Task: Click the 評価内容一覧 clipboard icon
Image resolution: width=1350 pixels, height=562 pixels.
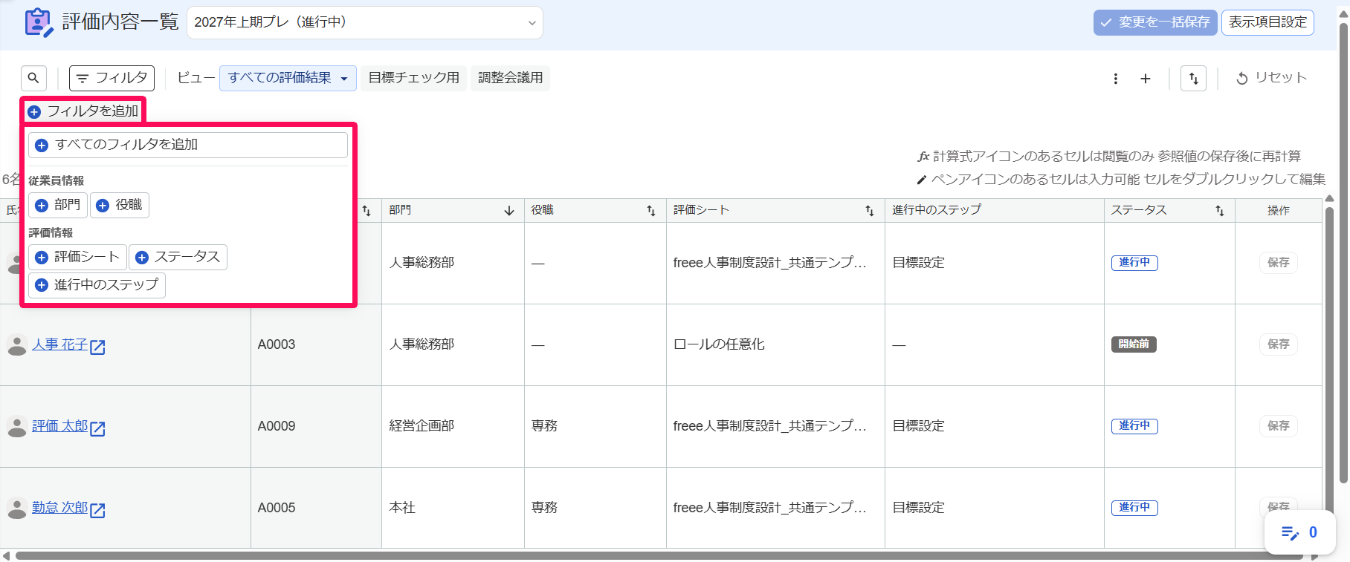Action: coord(39,22)
